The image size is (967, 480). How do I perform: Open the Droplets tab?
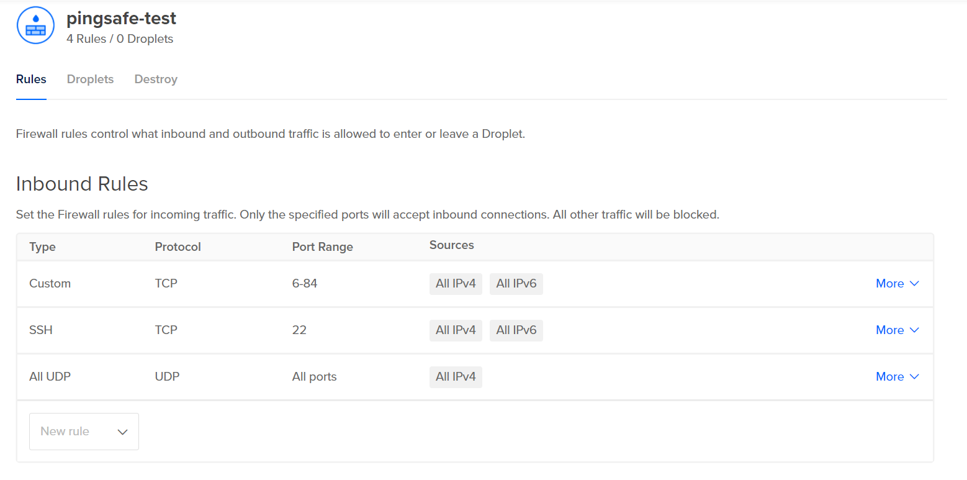pyautogui.click(x=90, y=79)
